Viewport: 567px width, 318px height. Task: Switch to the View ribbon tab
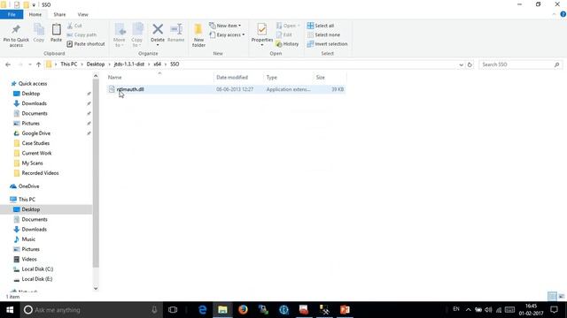click(82, 14)
